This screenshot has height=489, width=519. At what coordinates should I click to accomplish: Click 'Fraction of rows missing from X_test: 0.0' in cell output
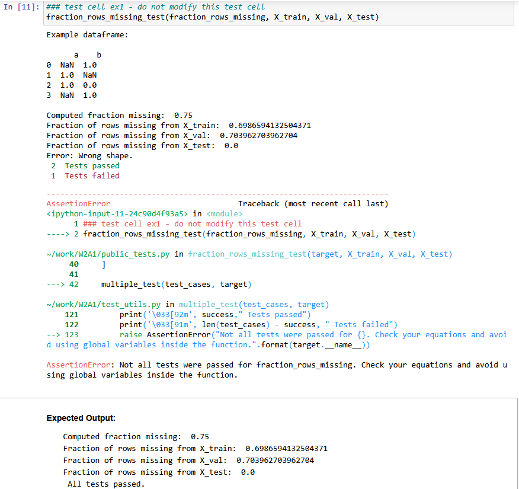click(142, 146)
